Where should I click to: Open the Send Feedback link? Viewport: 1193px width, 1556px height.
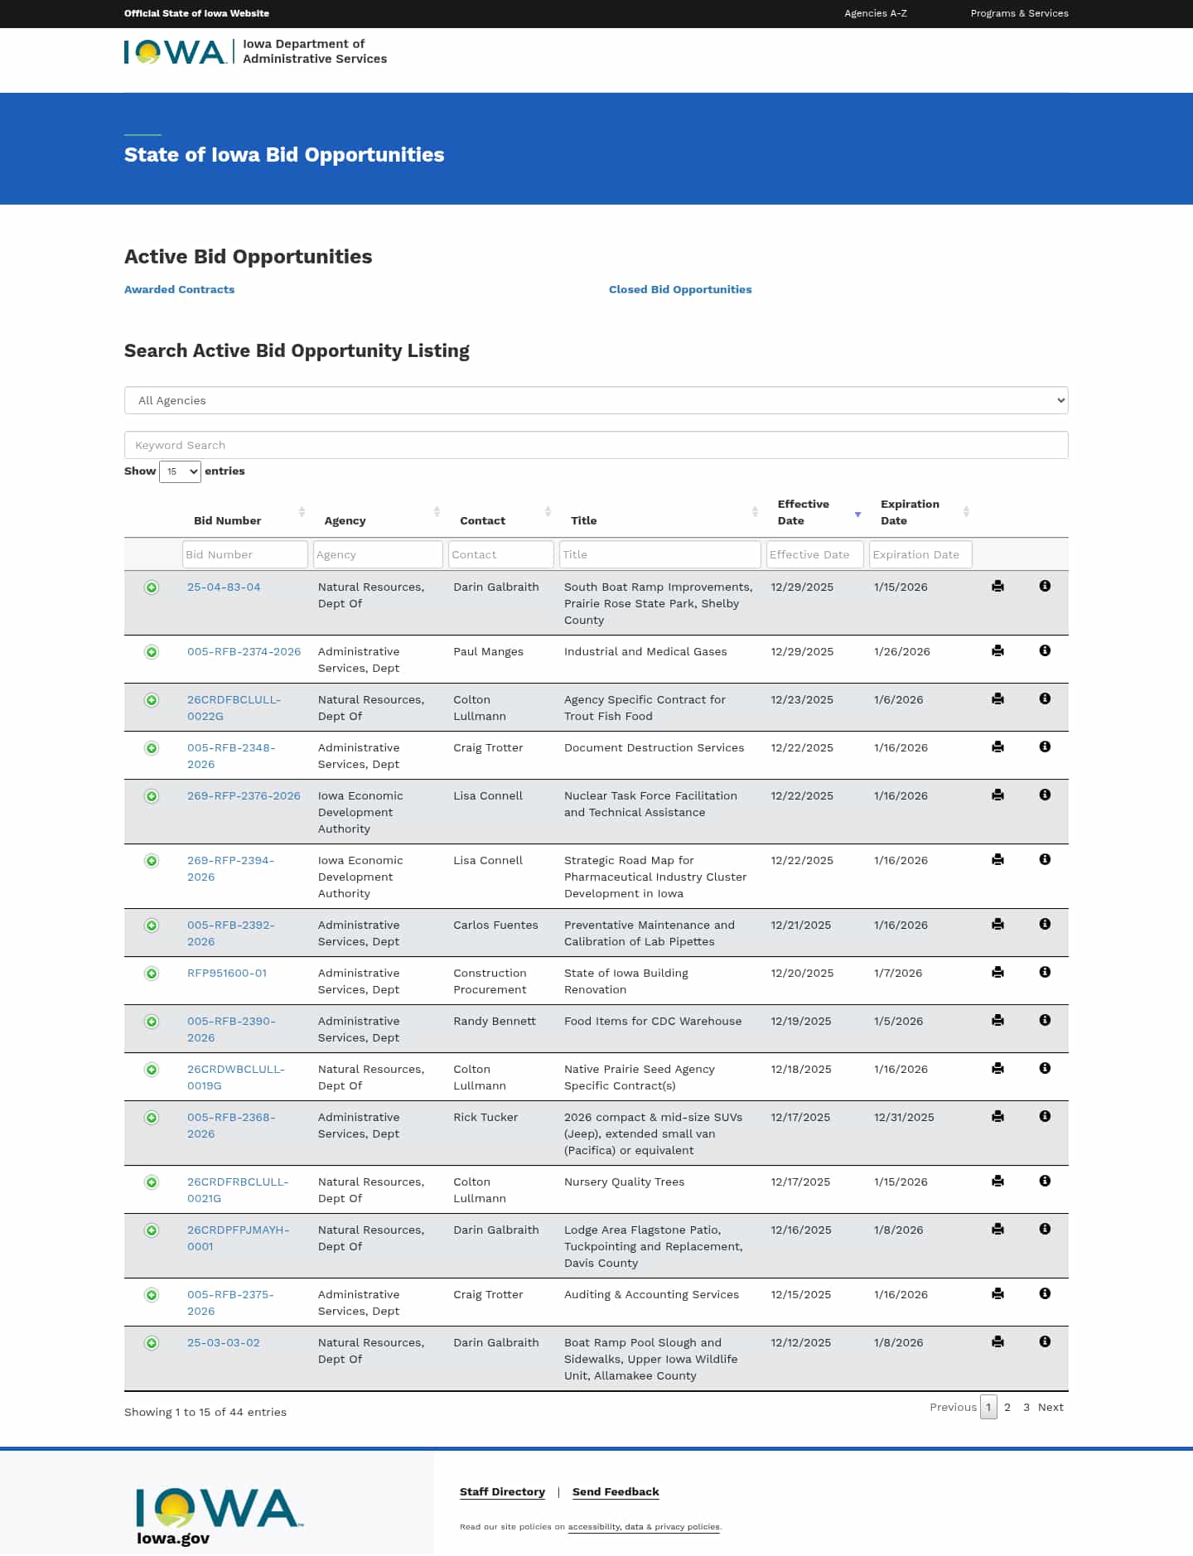616,1491
